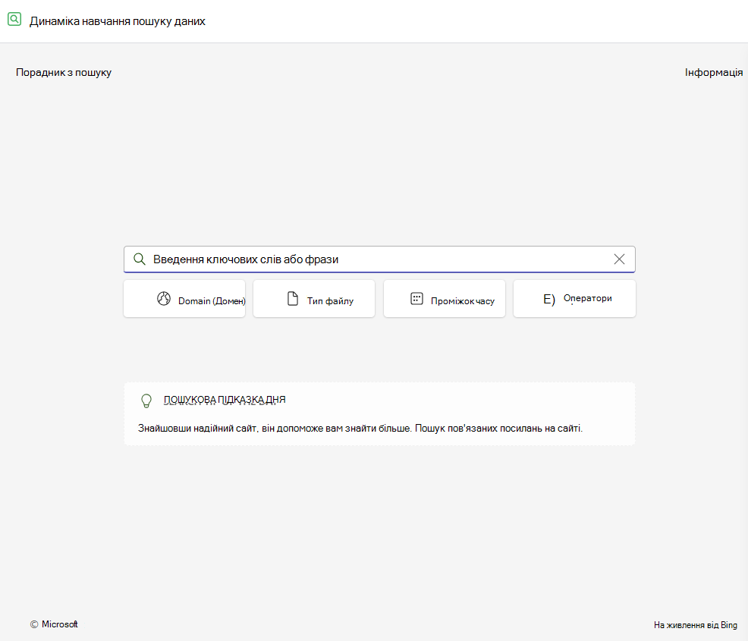This screenshot has height=641, width=748.
Task: Click the ПОШУКОВА ПІДКАЗКА ДНЯ heading
Action: pos(225,400)
